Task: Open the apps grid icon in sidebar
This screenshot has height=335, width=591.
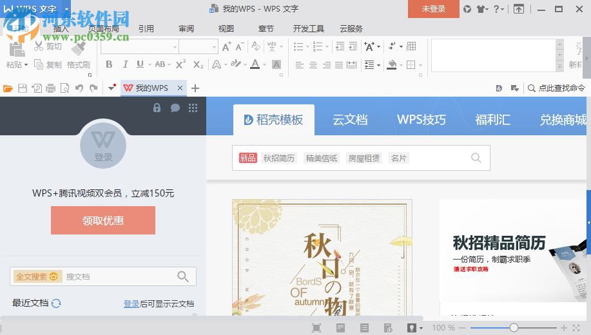Action: pyautogui.click(x=193, y=108)
